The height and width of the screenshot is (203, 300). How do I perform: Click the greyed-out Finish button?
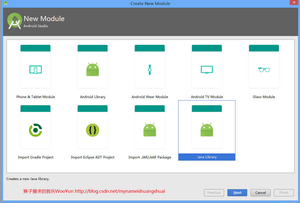pyautogui.click(x=284, y=193)
